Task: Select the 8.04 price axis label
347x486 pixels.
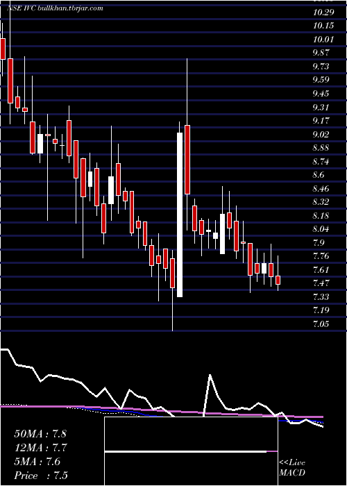Action: click(x=322, y=229)
